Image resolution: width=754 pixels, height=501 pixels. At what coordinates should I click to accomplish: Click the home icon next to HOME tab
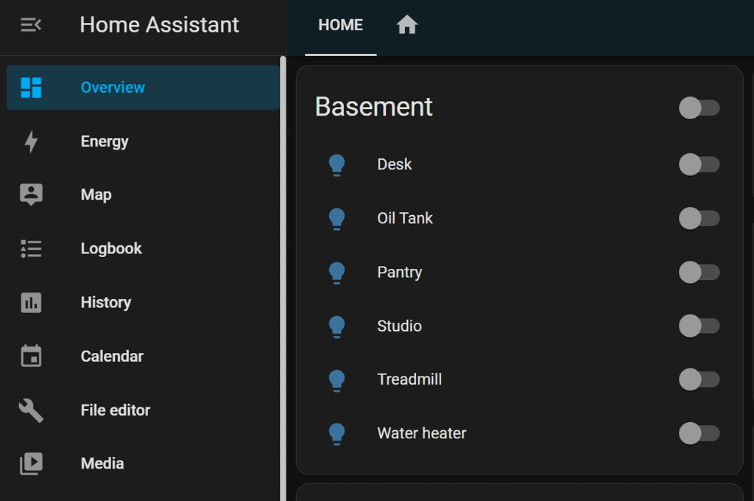pos(407,24)
